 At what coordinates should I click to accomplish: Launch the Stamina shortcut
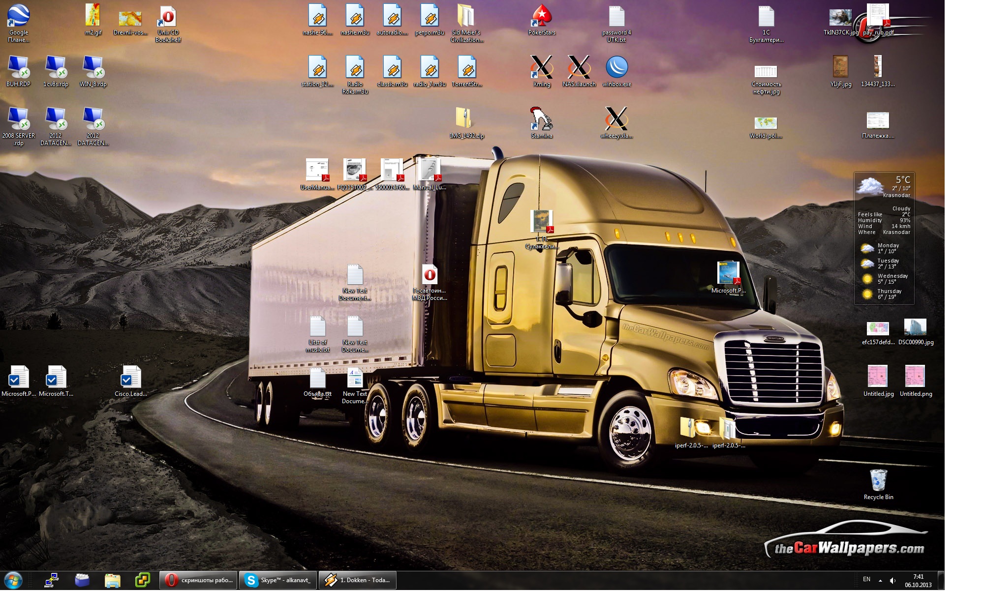pyautogui.click(x=542, y=123)
